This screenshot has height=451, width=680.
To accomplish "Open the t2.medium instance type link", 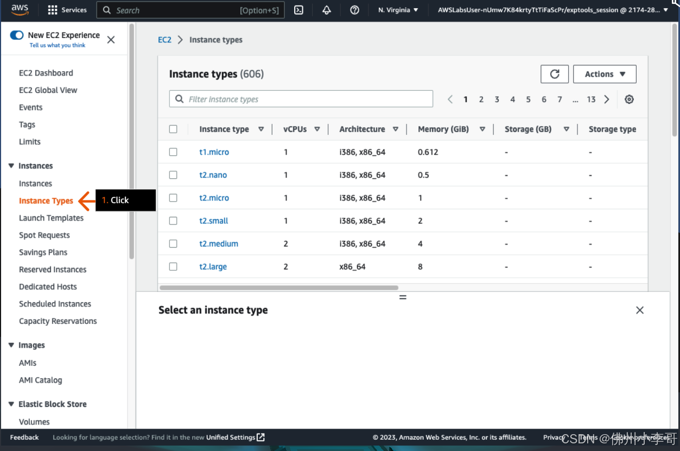I will (x=219, y=244).
